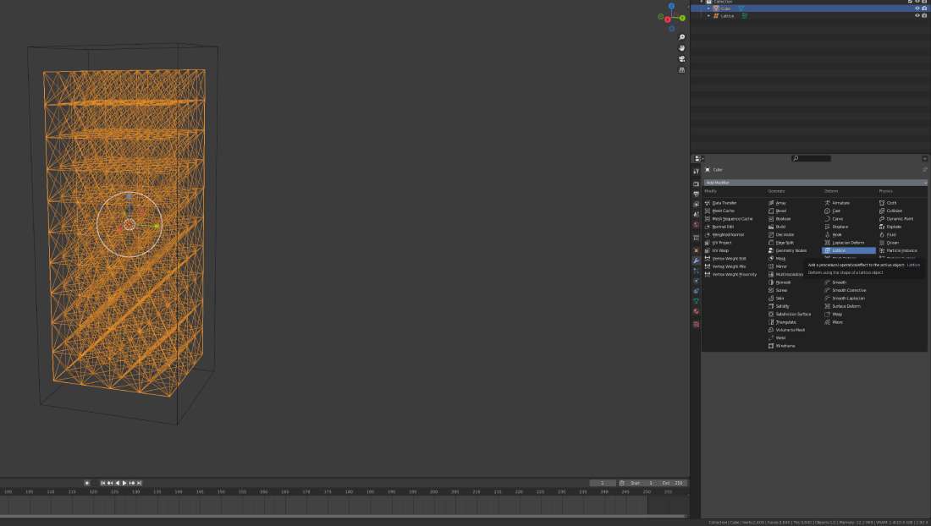Open the Material properties tab icon
This screenshot has width=931, height=526.
pos(696,311)
